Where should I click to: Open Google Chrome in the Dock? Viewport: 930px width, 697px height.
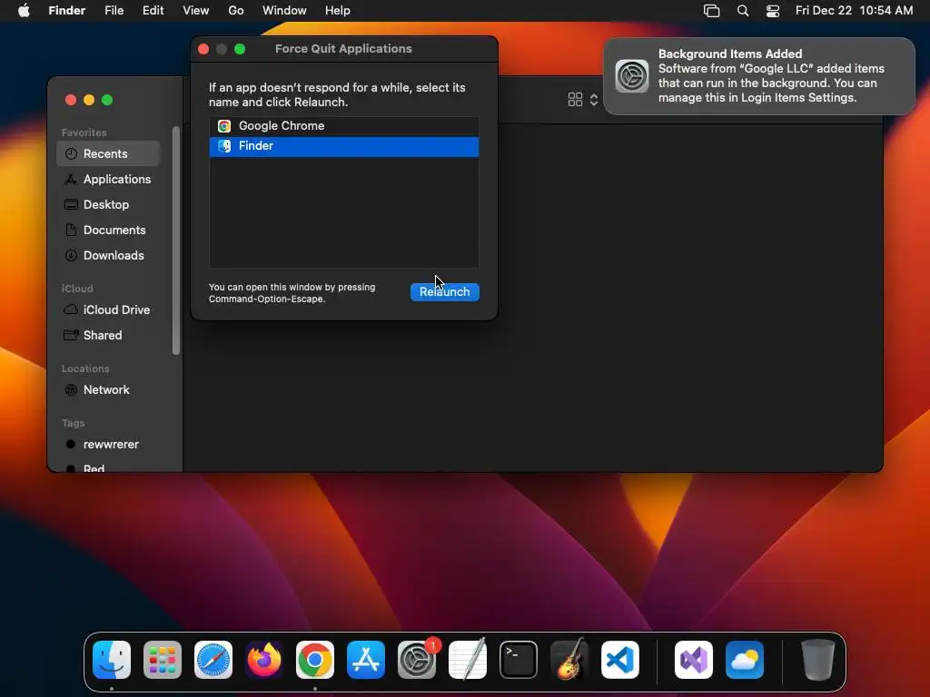click(x=315, y=660)
